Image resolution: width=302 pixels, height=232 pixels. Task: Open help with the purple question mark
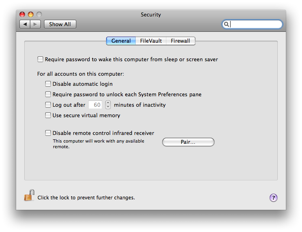tap(273, 197)
